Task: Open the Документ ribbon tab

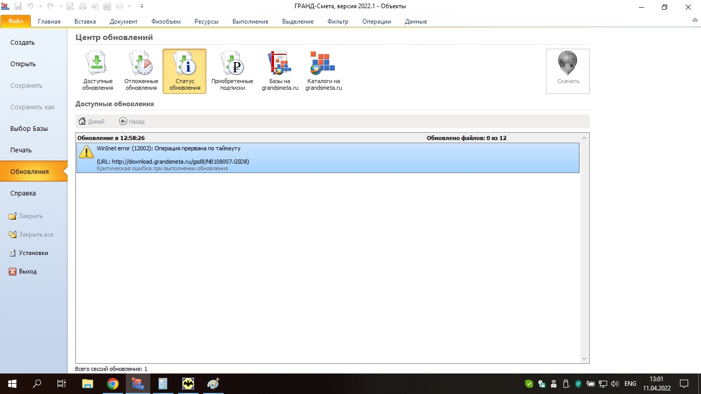Action: (x=124, y=22)
